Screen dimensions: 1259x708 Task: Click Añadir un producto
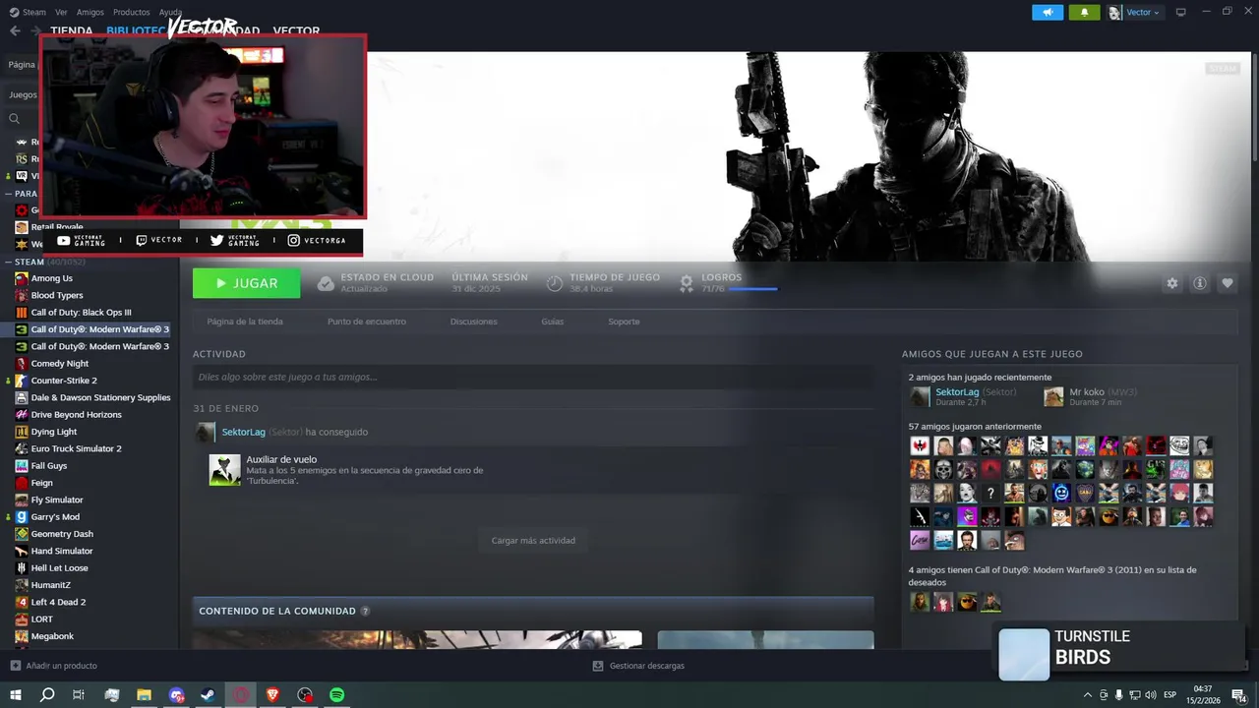54,666
